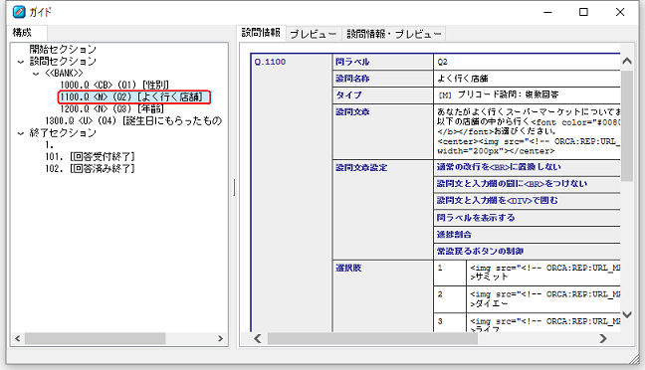
Task: Click the 設問文章設定 header cell
Action: 382,210
